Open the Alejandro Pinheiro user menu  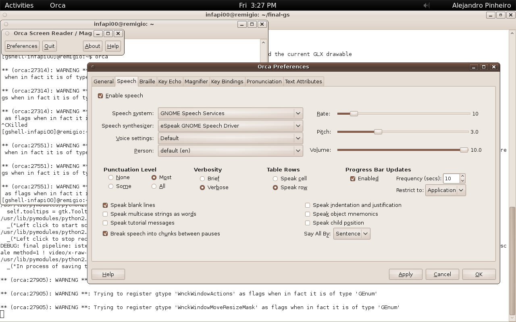(482, 5)
